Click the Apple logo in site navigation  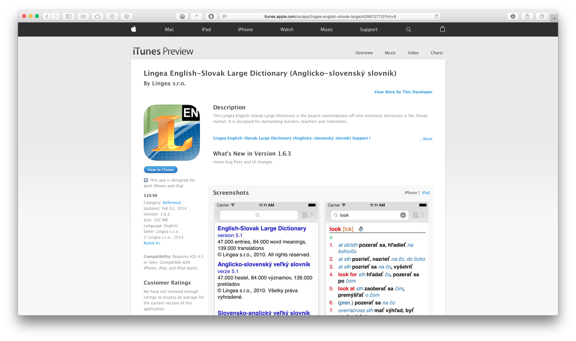(x=134, y=29)
